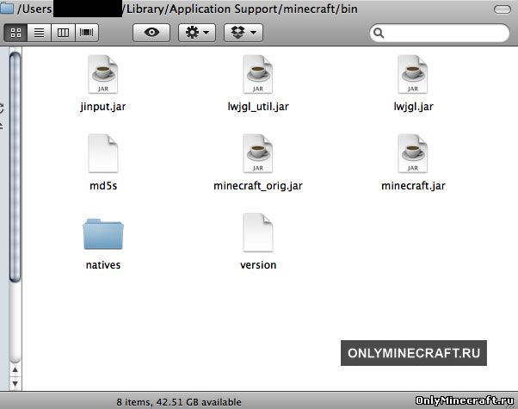The width and height of the screenshot is (518, 409).
Task: Open the Dropbox toolbar dropdown menu
Action: pos(244,32)
